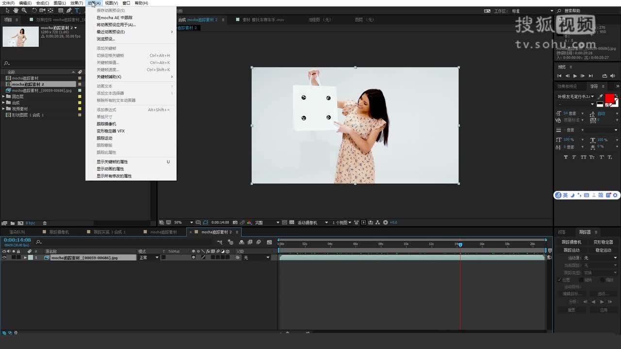Expand layer 1 properties triangle
The height and width of the screenshot is (349, 621).
(x=25, y=257)
